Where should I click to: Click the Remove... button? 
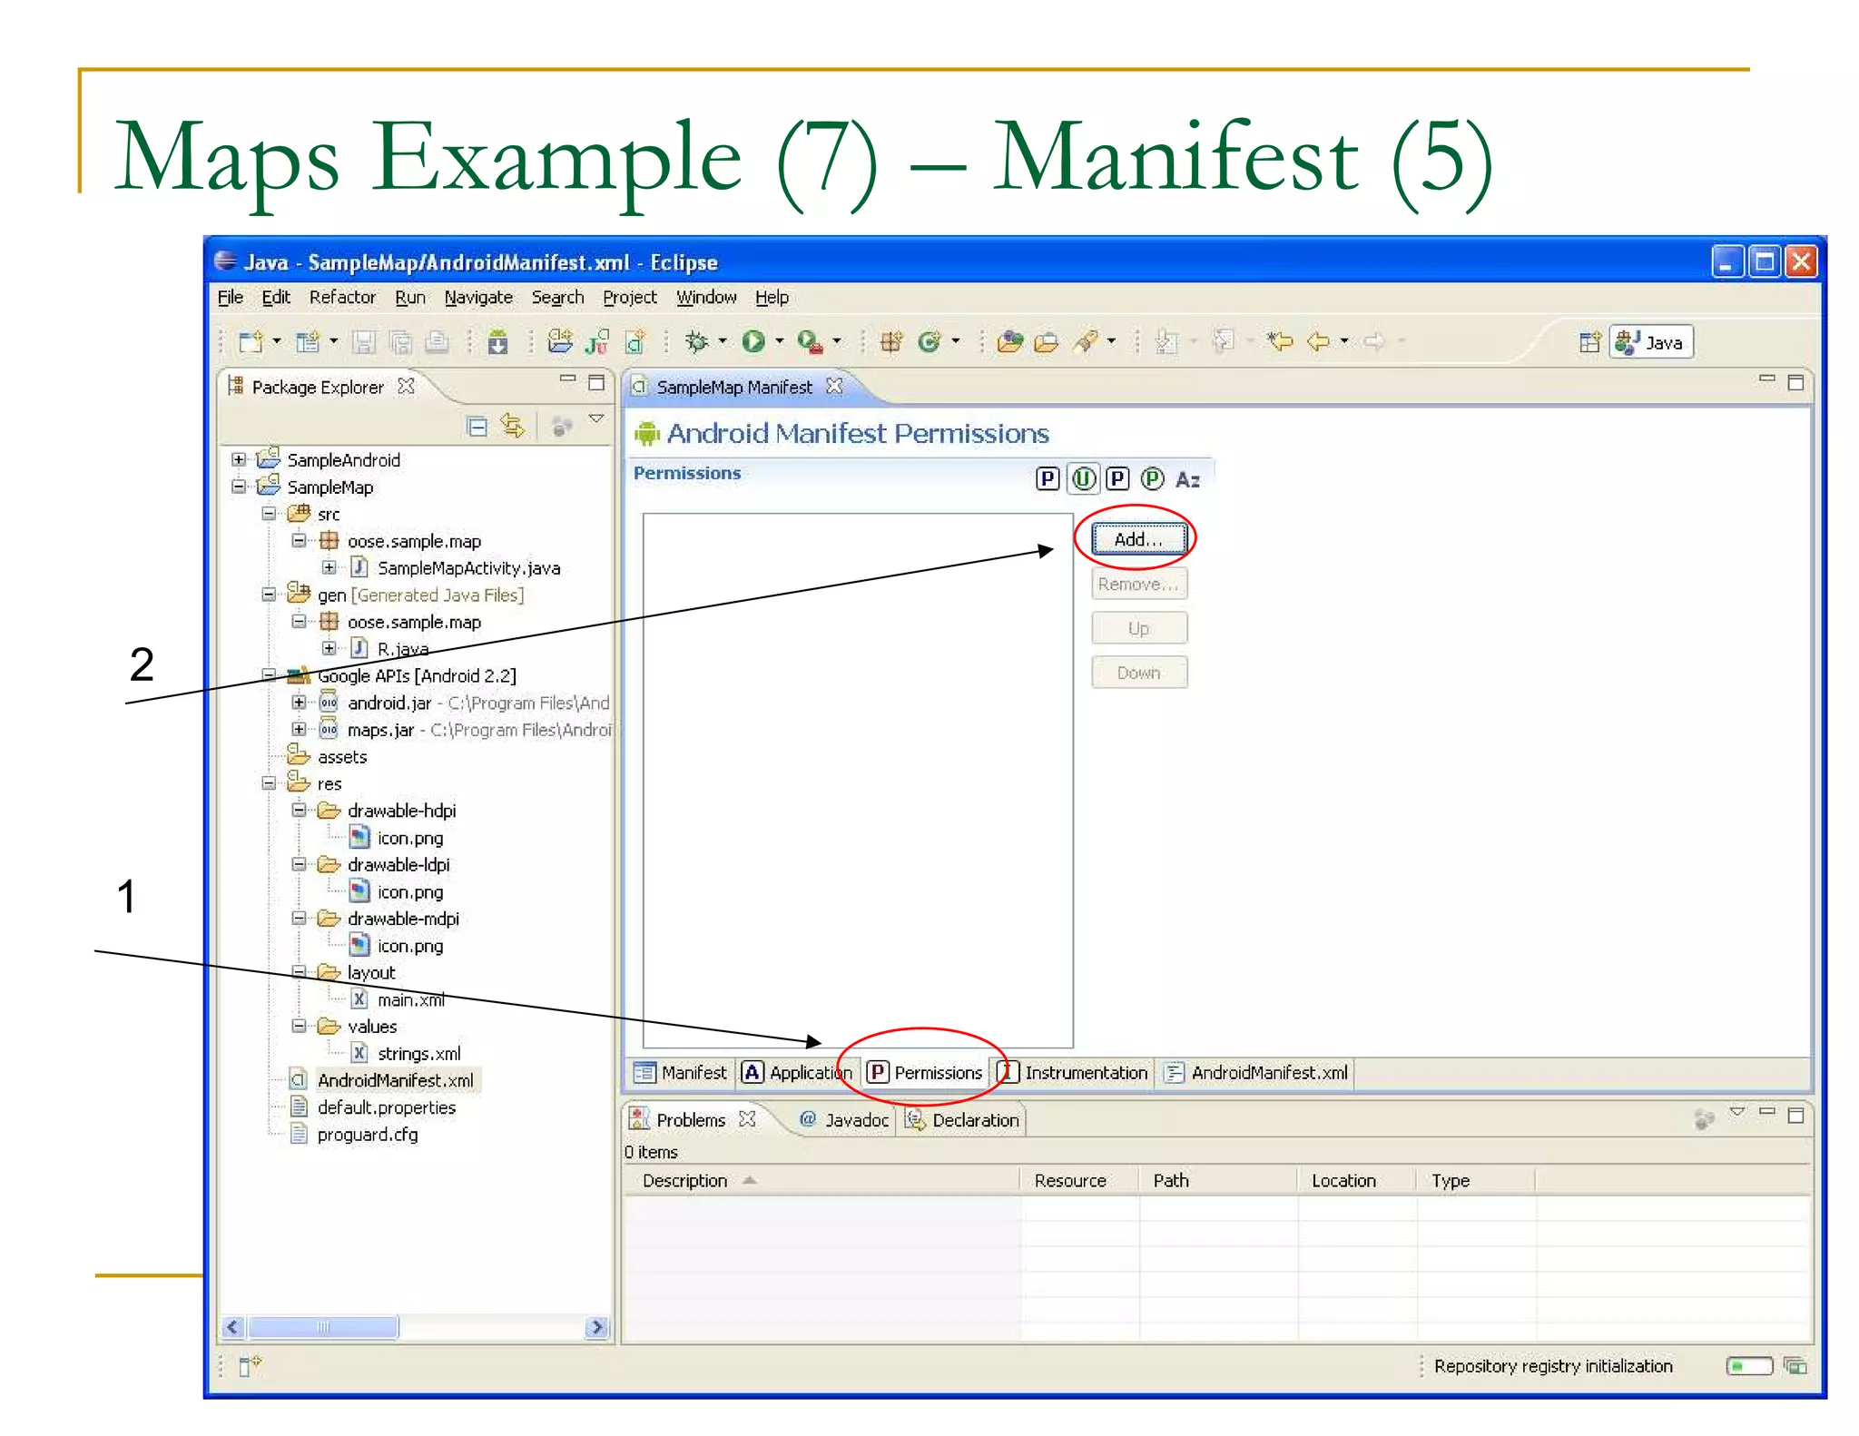point(1138,584)
